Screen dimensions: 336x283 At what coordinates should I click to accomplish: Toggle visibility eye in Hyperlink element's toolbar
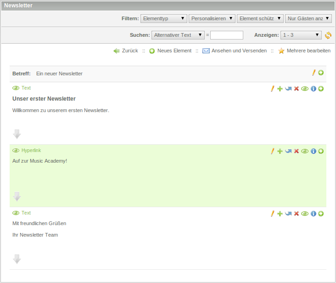point(305,151)
